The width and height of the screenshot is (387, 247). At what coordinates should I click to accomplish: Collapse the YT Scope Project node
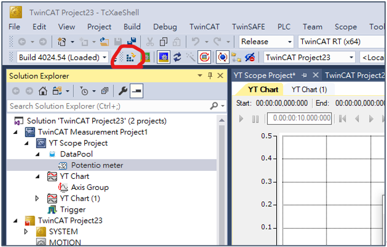27,143
